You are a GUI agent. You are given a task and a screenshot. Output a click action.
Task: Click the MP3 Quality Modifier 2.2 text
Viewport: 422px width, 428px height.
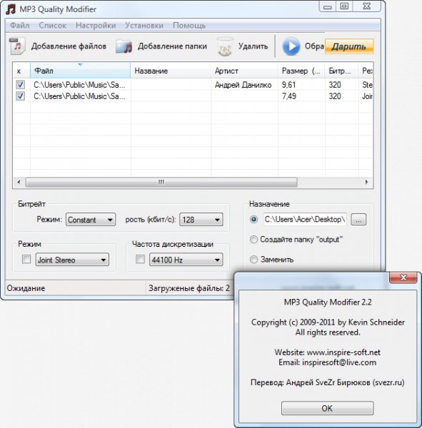tap(328, 302)
